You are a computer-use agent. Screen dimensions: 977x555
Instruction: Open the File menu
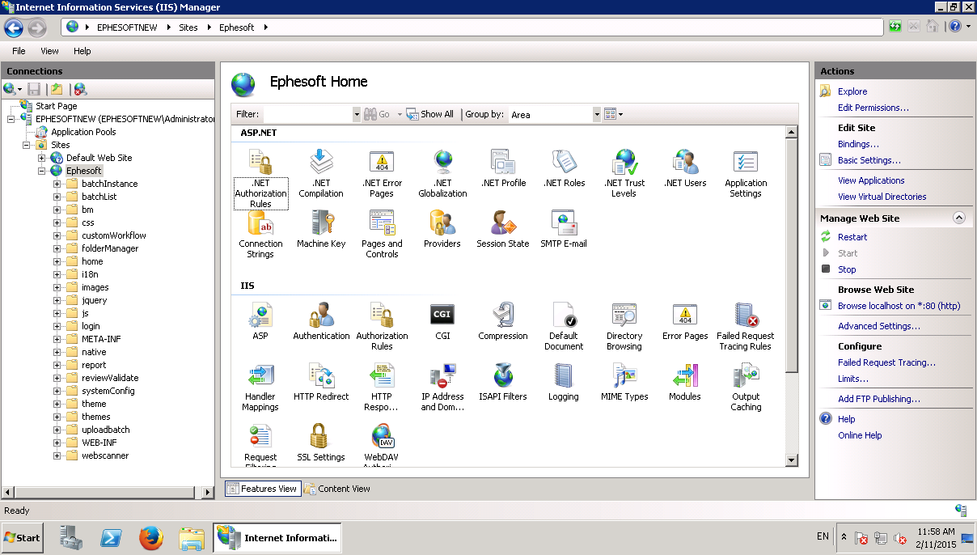pyautogui.click(x=19, y=51)
